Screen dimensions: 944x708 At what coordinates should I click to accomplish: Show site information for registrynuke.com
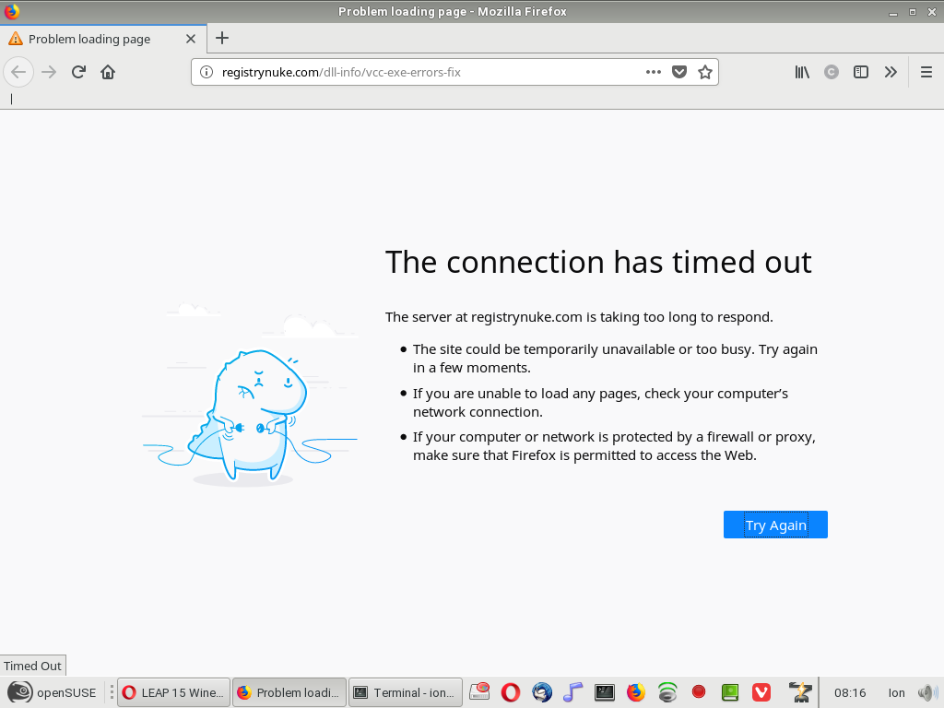coord(206,72)
